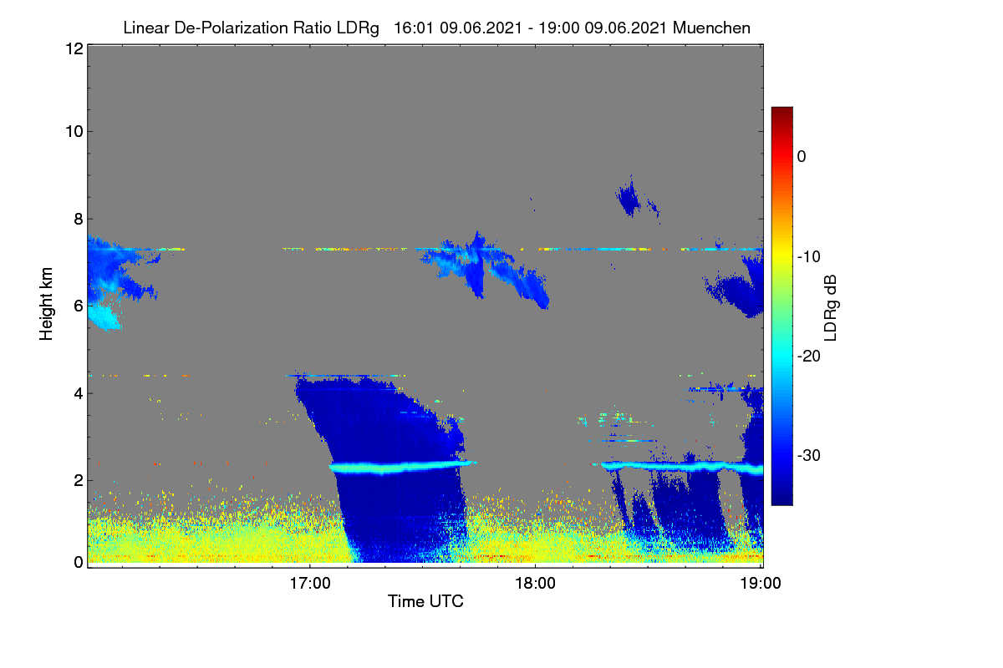This screenshot has height=668, width=1003.
Task: Click the 19:00 time axis label
Action: pos(760,582)
